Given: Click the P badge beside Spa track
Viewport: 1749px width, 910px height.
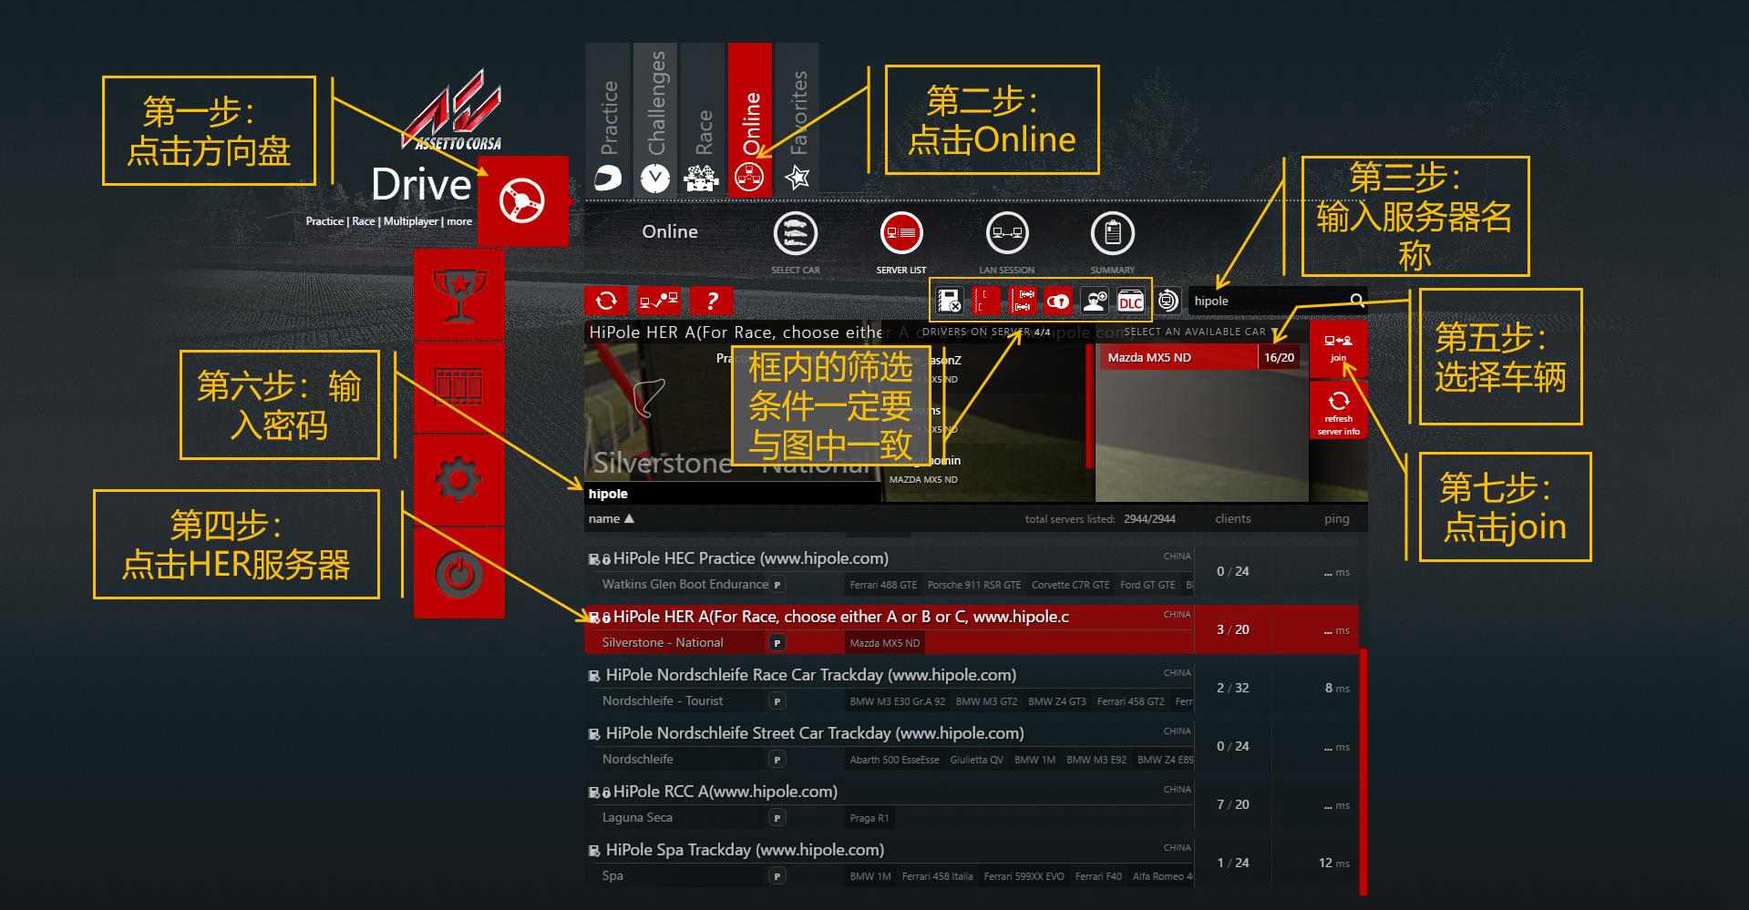Looking at the screenshot, I should 777,876.
